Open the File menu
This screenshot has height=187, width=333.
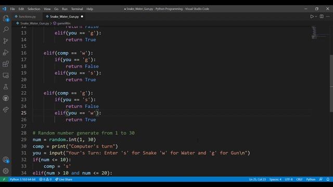(x=12, y=9)
